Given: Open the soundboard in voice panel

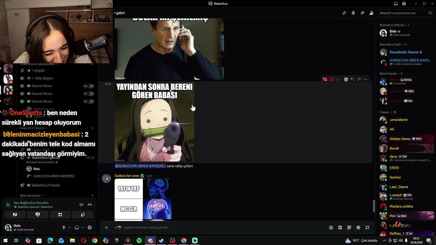Looking at the screenshot, I should [x=82, y=215].
